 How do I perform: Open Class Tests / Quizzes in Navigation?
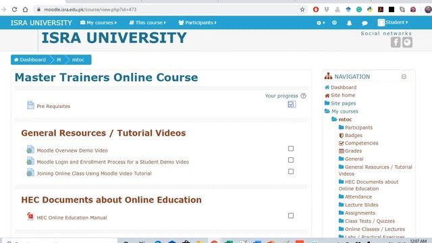(x=370, y=221)
